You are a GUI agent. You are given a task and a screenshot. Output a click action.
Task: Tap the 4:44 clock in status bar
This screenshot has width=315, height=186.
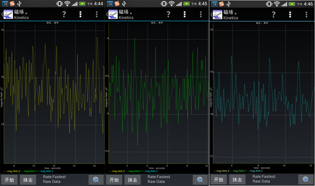tap(98, 4)
